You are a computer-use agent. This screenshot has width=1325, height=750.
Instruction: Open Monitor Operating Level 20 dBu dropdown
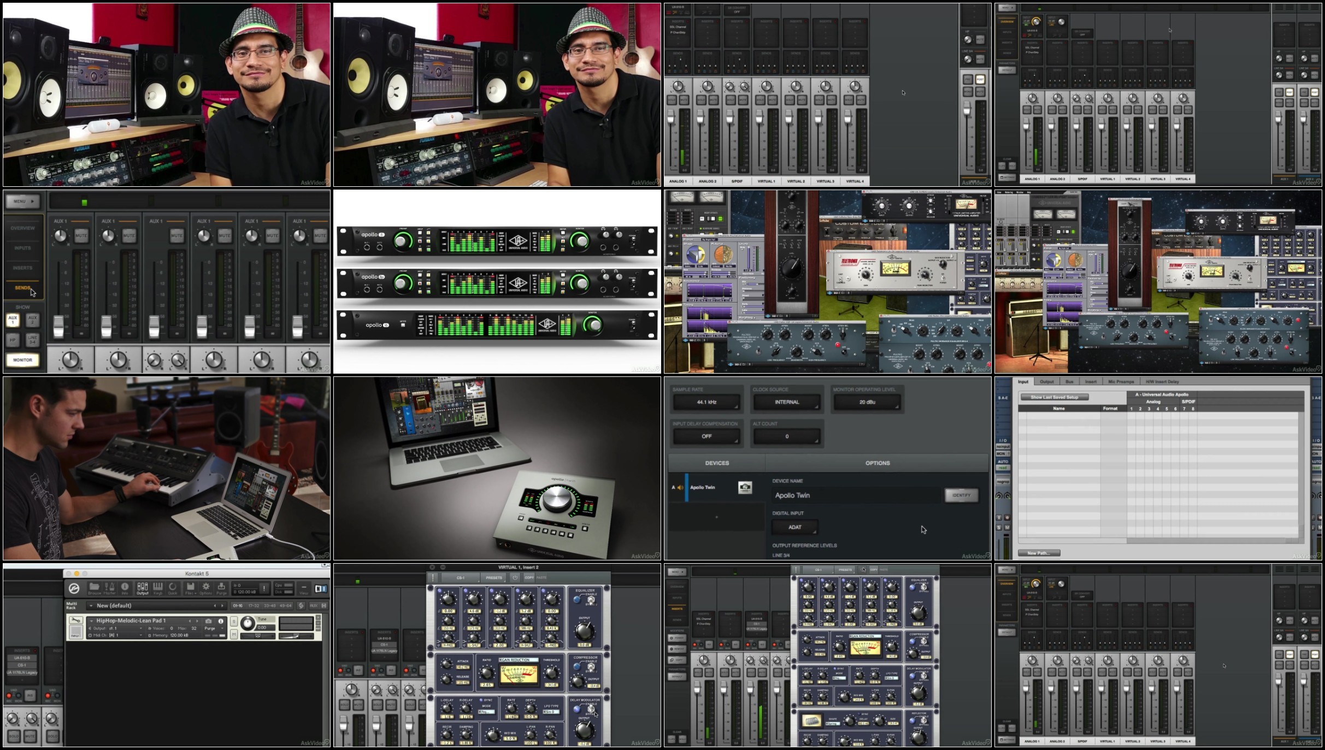867,402
